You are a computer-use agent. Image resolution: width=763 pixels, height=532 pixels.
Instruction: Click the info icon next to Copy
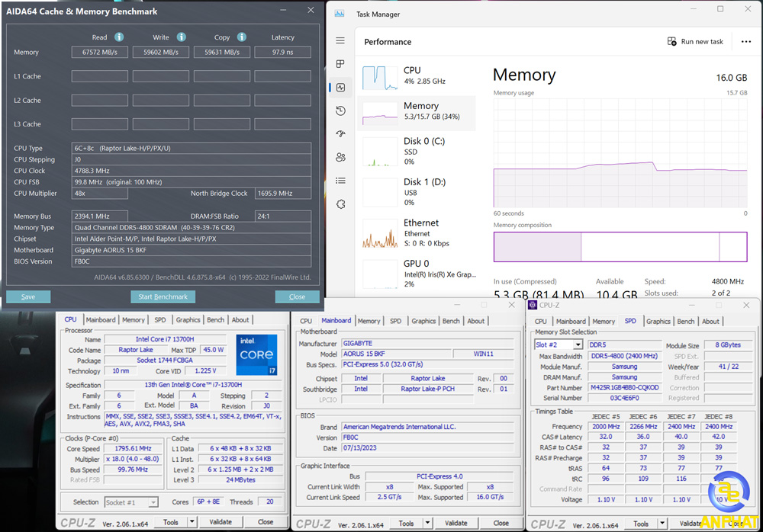(x=241, y=37)
